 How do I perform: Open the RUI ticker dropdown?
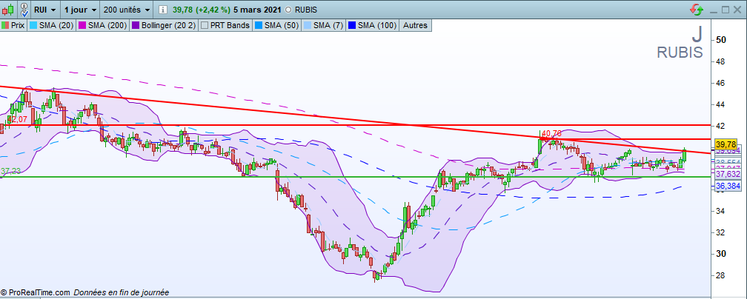tap(44, 10)
